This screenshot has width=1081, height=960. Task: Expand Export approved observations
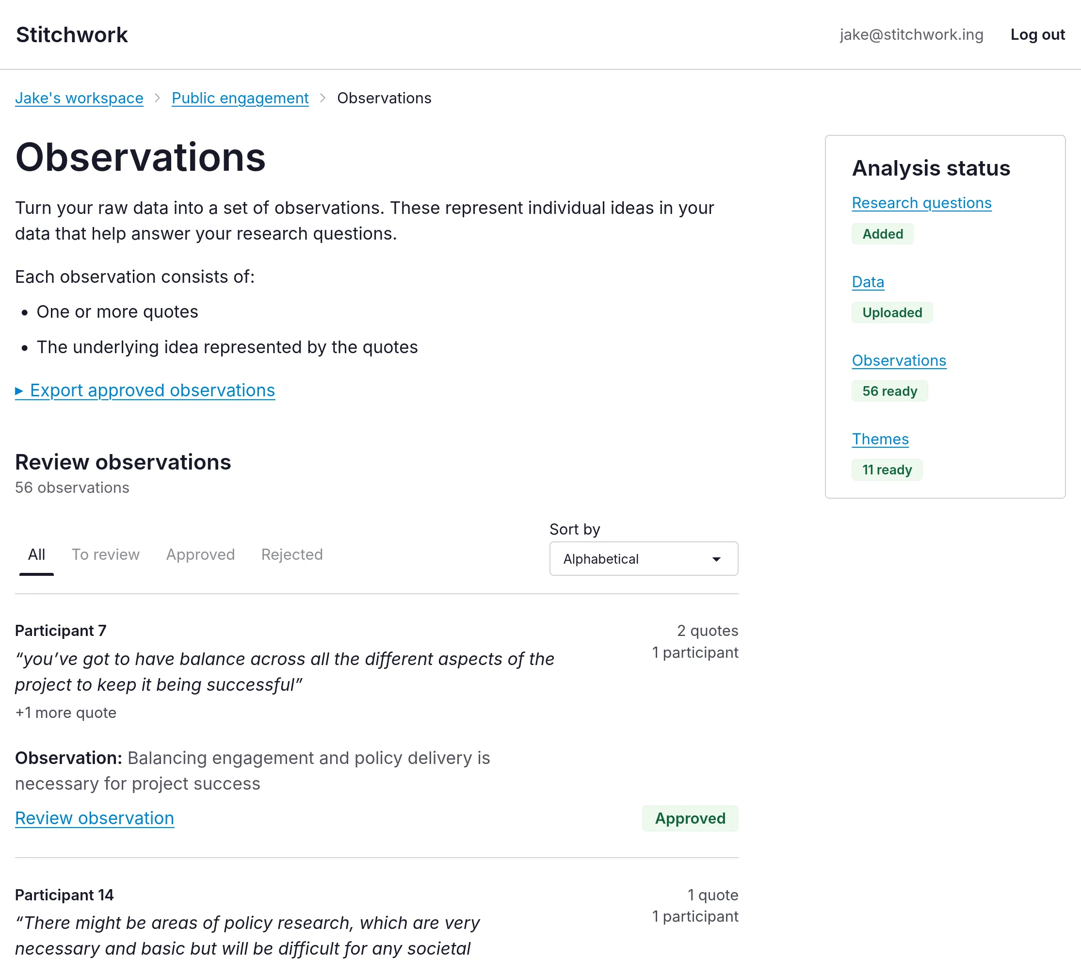[145, 391]
